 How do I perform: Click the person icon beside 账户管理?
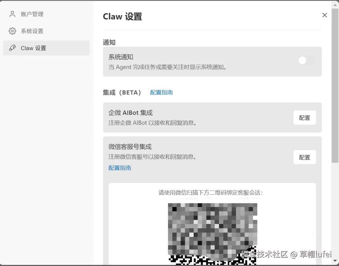[12, 14]
